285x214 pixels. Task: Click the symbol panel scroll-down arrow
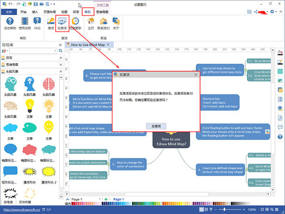61,197
